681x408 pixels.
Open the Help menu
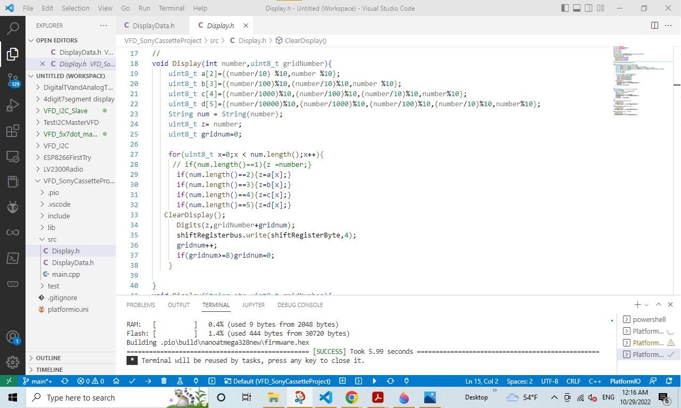tap(200, 8)
